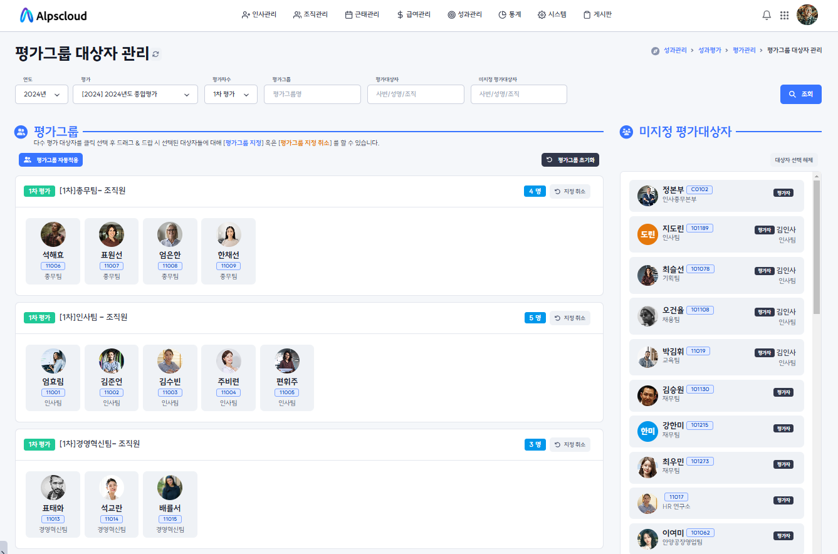This screenshot has width=838, height=554.
Task: Select 지도린 in unassigned list
Action: (716, 234)
